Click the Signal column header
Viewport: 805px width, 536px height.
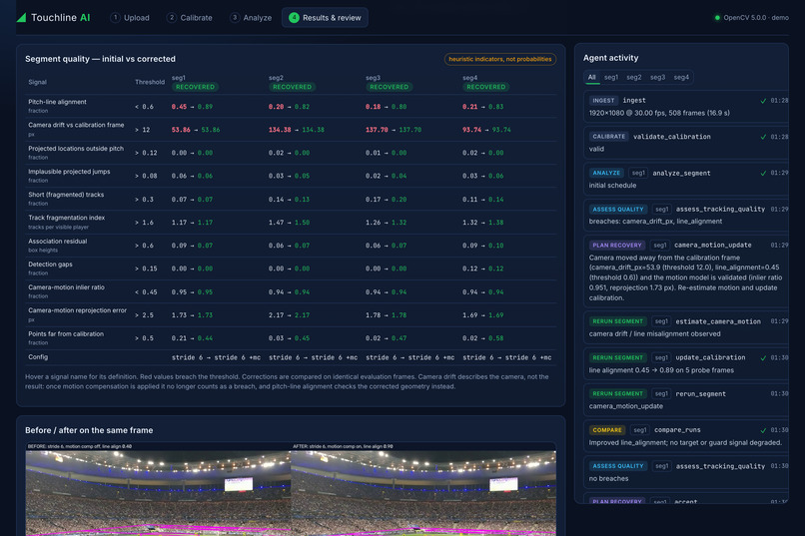click(38, 82)
